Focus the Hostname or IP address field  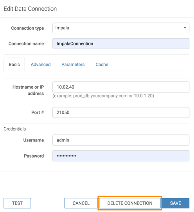[121, 87]
